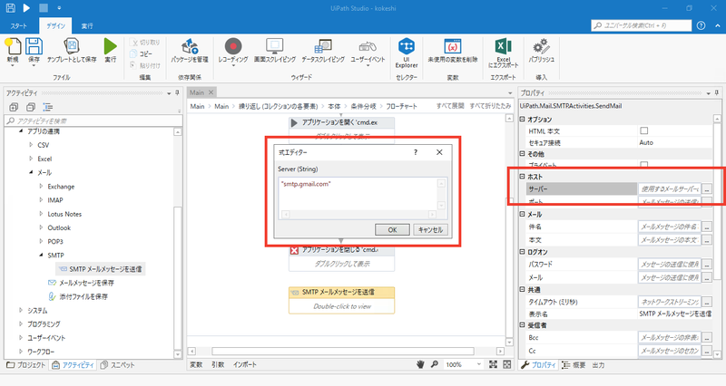Select the pan hand tool in designer

(420, 364)
